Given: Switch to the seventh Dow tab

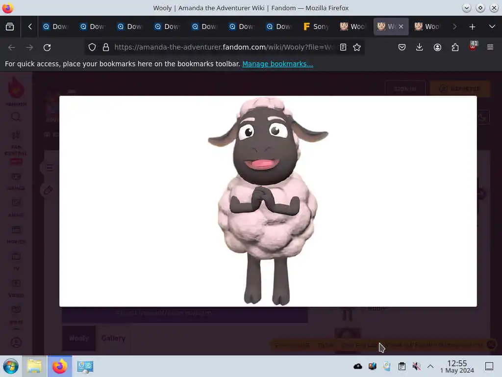Looking at the screenshot, I should (x=278, y=27).
